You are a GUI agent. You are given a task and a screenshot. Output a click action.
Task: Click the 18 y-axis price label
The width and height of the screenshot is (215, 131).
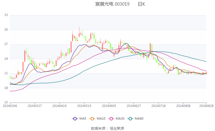tap(6, 88)
